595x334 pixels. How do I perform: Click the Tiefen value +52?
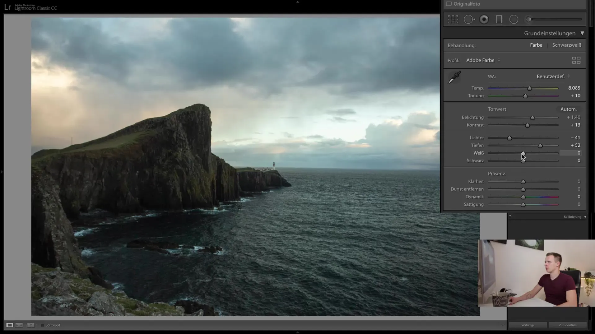click(x=575, y=145)
